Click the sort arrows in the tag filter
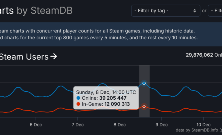This screenshot has width=222, height=135. (195, 11)
